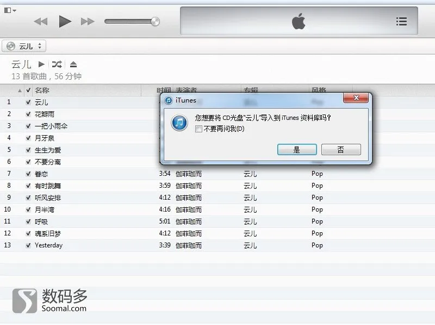This screenshot has width=435, height=325.
Task: Skip back with the rewind button
Action: (x=40, y=22)
